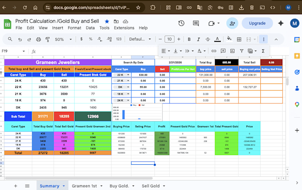Open the borders tool
This screenshot has width=302, height=190.
[x=239, y=39]
